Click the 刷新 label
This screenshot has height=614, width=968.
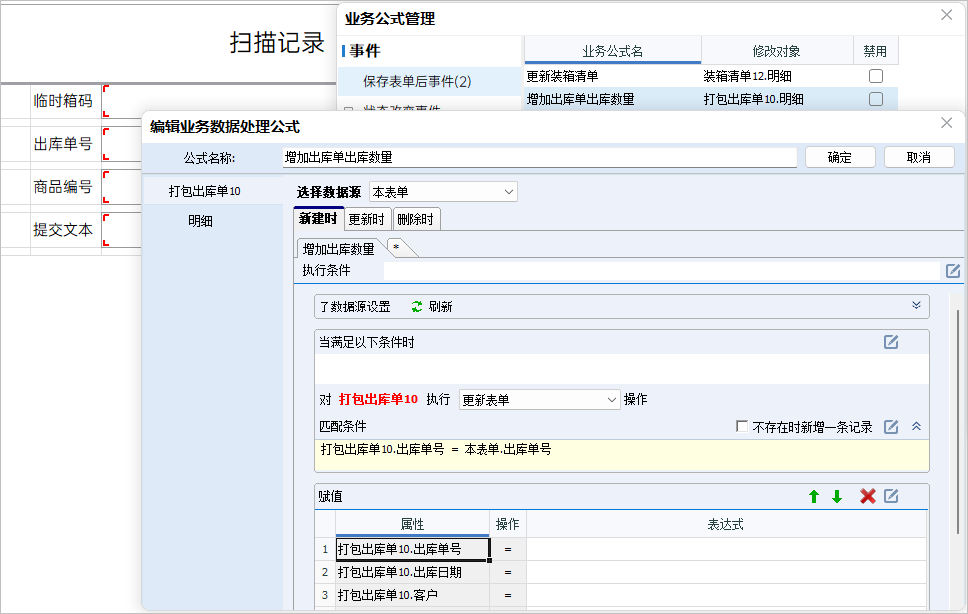[441, 307]
